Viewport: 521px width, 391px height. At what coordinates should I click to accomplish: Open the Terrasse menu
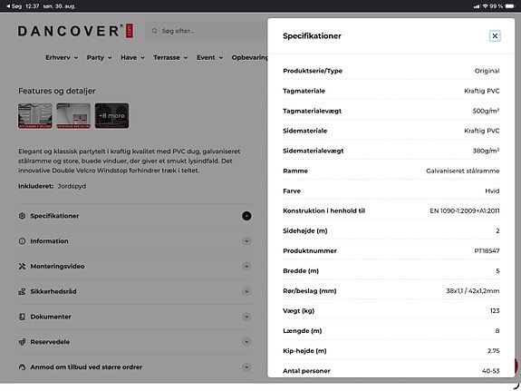[x=170, y=57]
